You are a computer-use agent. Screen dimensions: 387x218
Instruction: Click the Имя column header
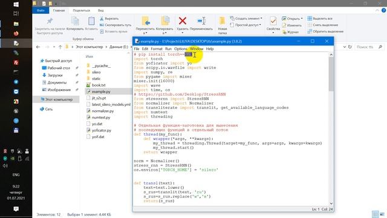click(x=89, y=56)
